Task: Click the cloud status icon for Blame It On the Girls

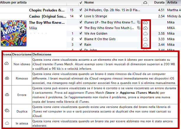Action: [145, 39]
